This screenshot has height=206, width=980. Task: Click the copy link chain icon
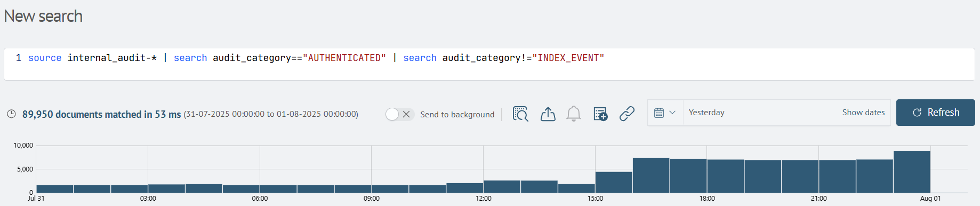(627, 114)
